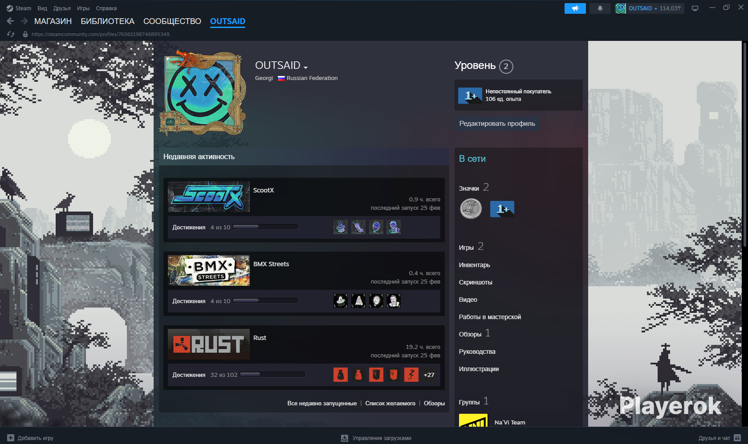Open the Скриншоты link
Screen dimensions: 748x444
(x=476, y=282)
